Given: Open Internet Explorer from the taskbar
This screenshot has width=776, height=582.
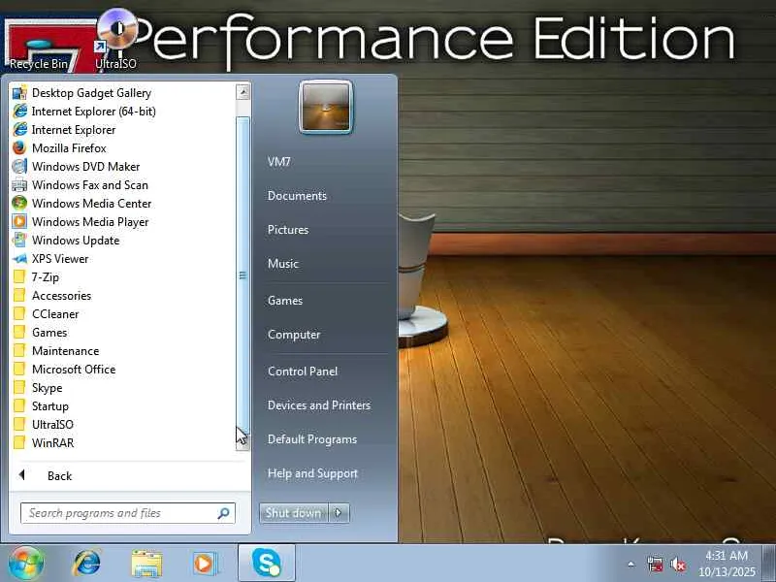Looking at the screenshot, I should click(86, 564).
